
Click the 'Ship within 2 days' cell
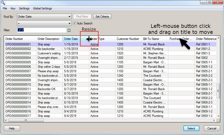pos(49,66)
